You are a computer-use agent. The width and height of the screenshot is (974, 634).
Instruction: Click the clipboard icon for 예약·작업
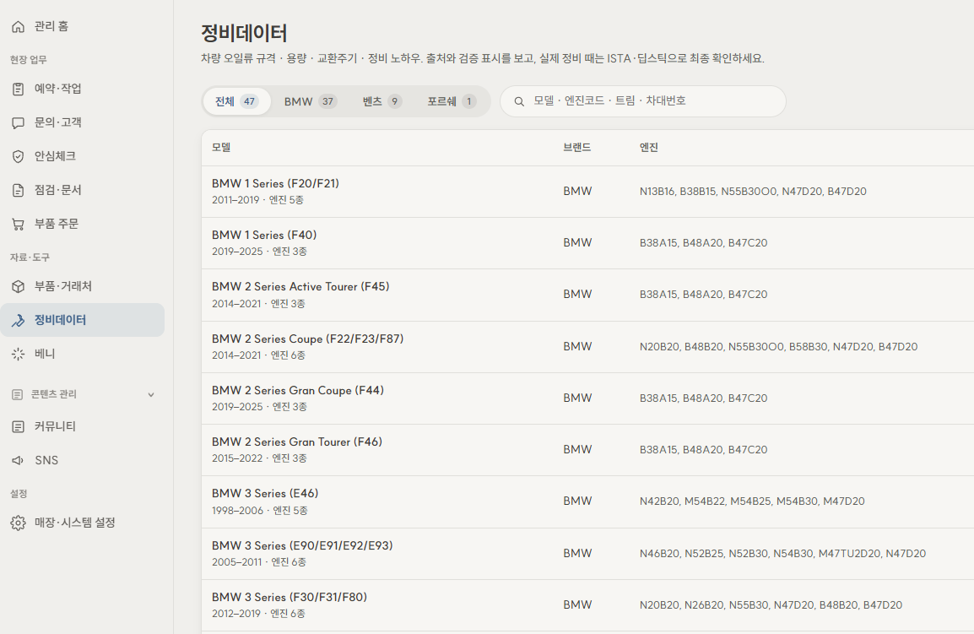tap(18, 89)
